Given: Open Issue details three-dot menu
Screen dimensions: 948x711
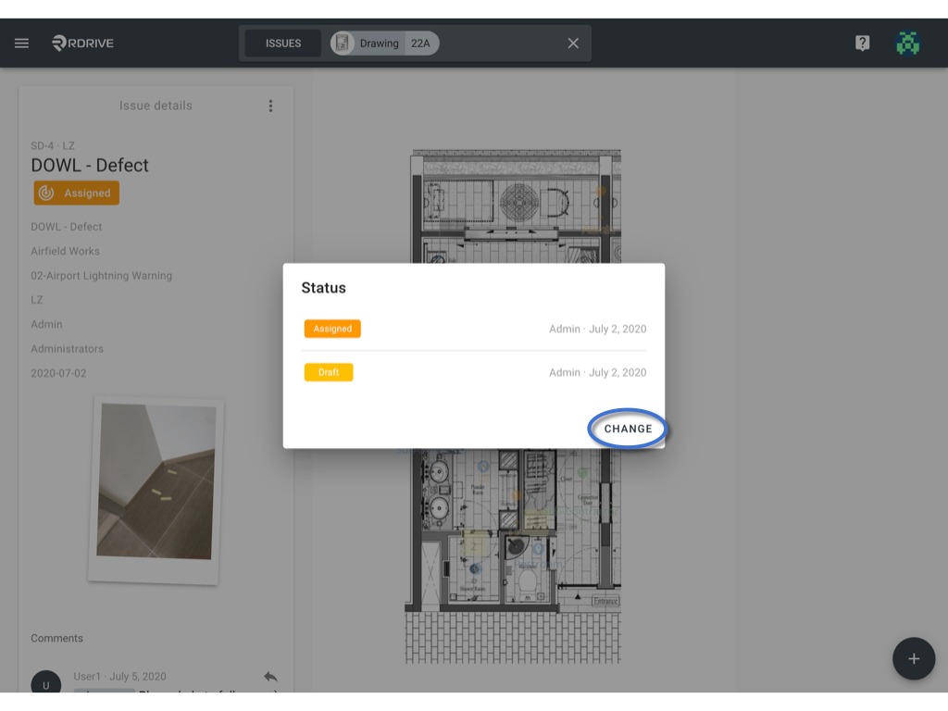Looking at the screenshot, I should (x=270, y=106).
